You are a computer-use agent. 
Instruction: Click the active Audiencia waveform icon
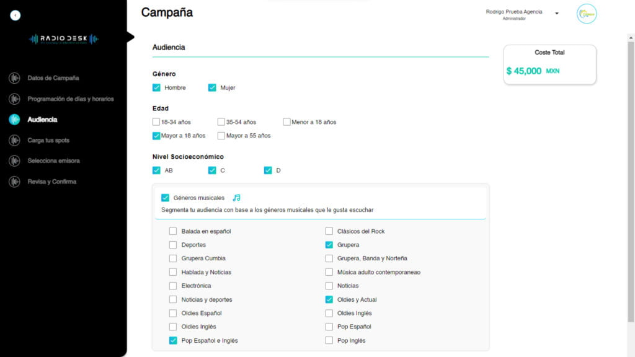point(15,120)
